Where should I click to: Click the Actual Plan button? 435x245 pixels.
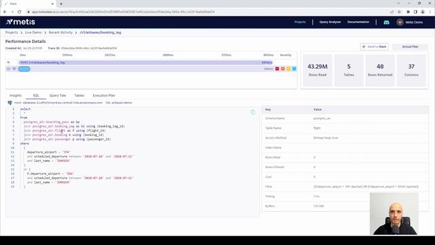[x=410, y=47]
